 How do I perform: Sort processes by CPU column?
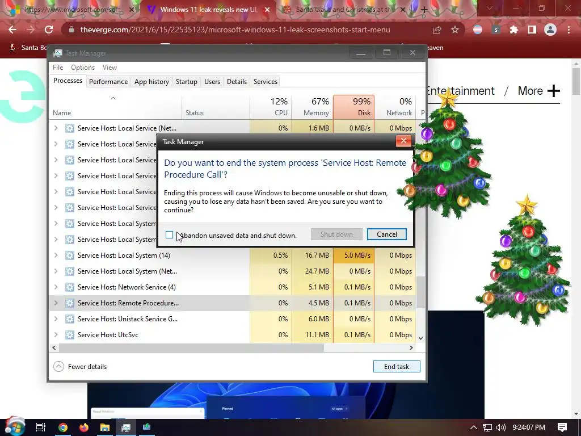tap(271, 107)
